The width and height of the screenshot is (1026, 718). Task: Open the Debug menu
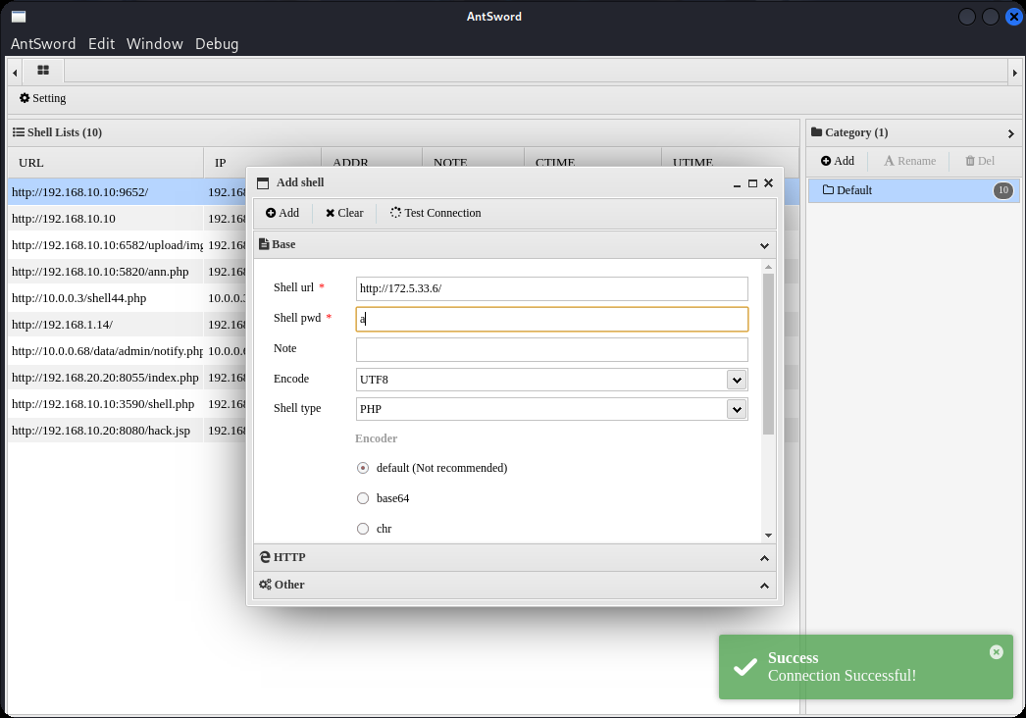pos(217,43)
